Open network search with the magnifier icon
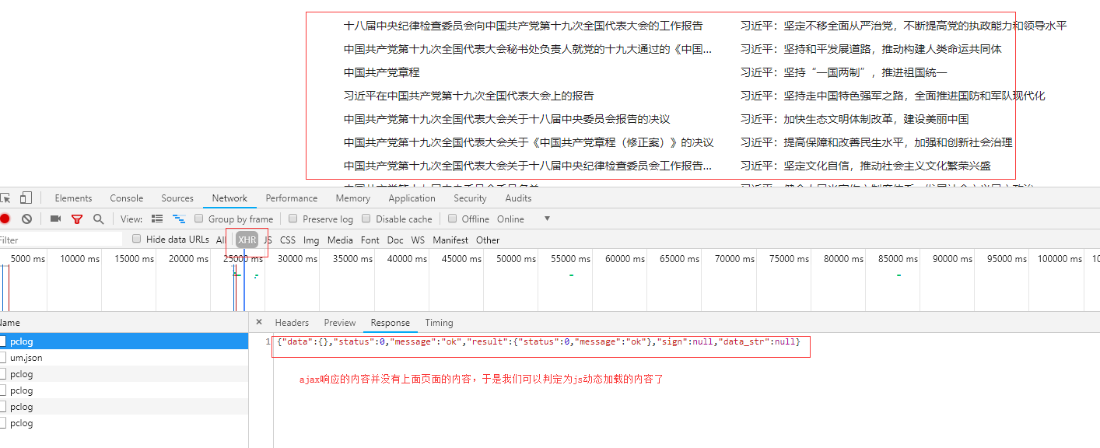Image resolution: width=1100 pixels, height=448 pixels. pyautogui.click(x=98, y=219)
